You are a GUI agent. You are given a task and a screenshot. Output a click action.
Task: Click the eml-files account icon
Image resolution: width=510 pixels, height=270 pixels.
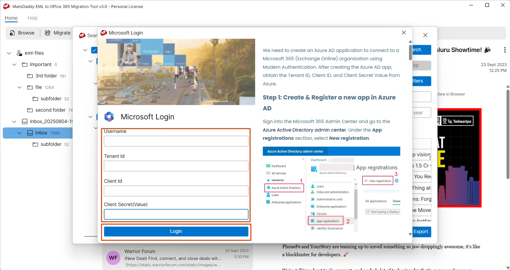coord(19,53)
